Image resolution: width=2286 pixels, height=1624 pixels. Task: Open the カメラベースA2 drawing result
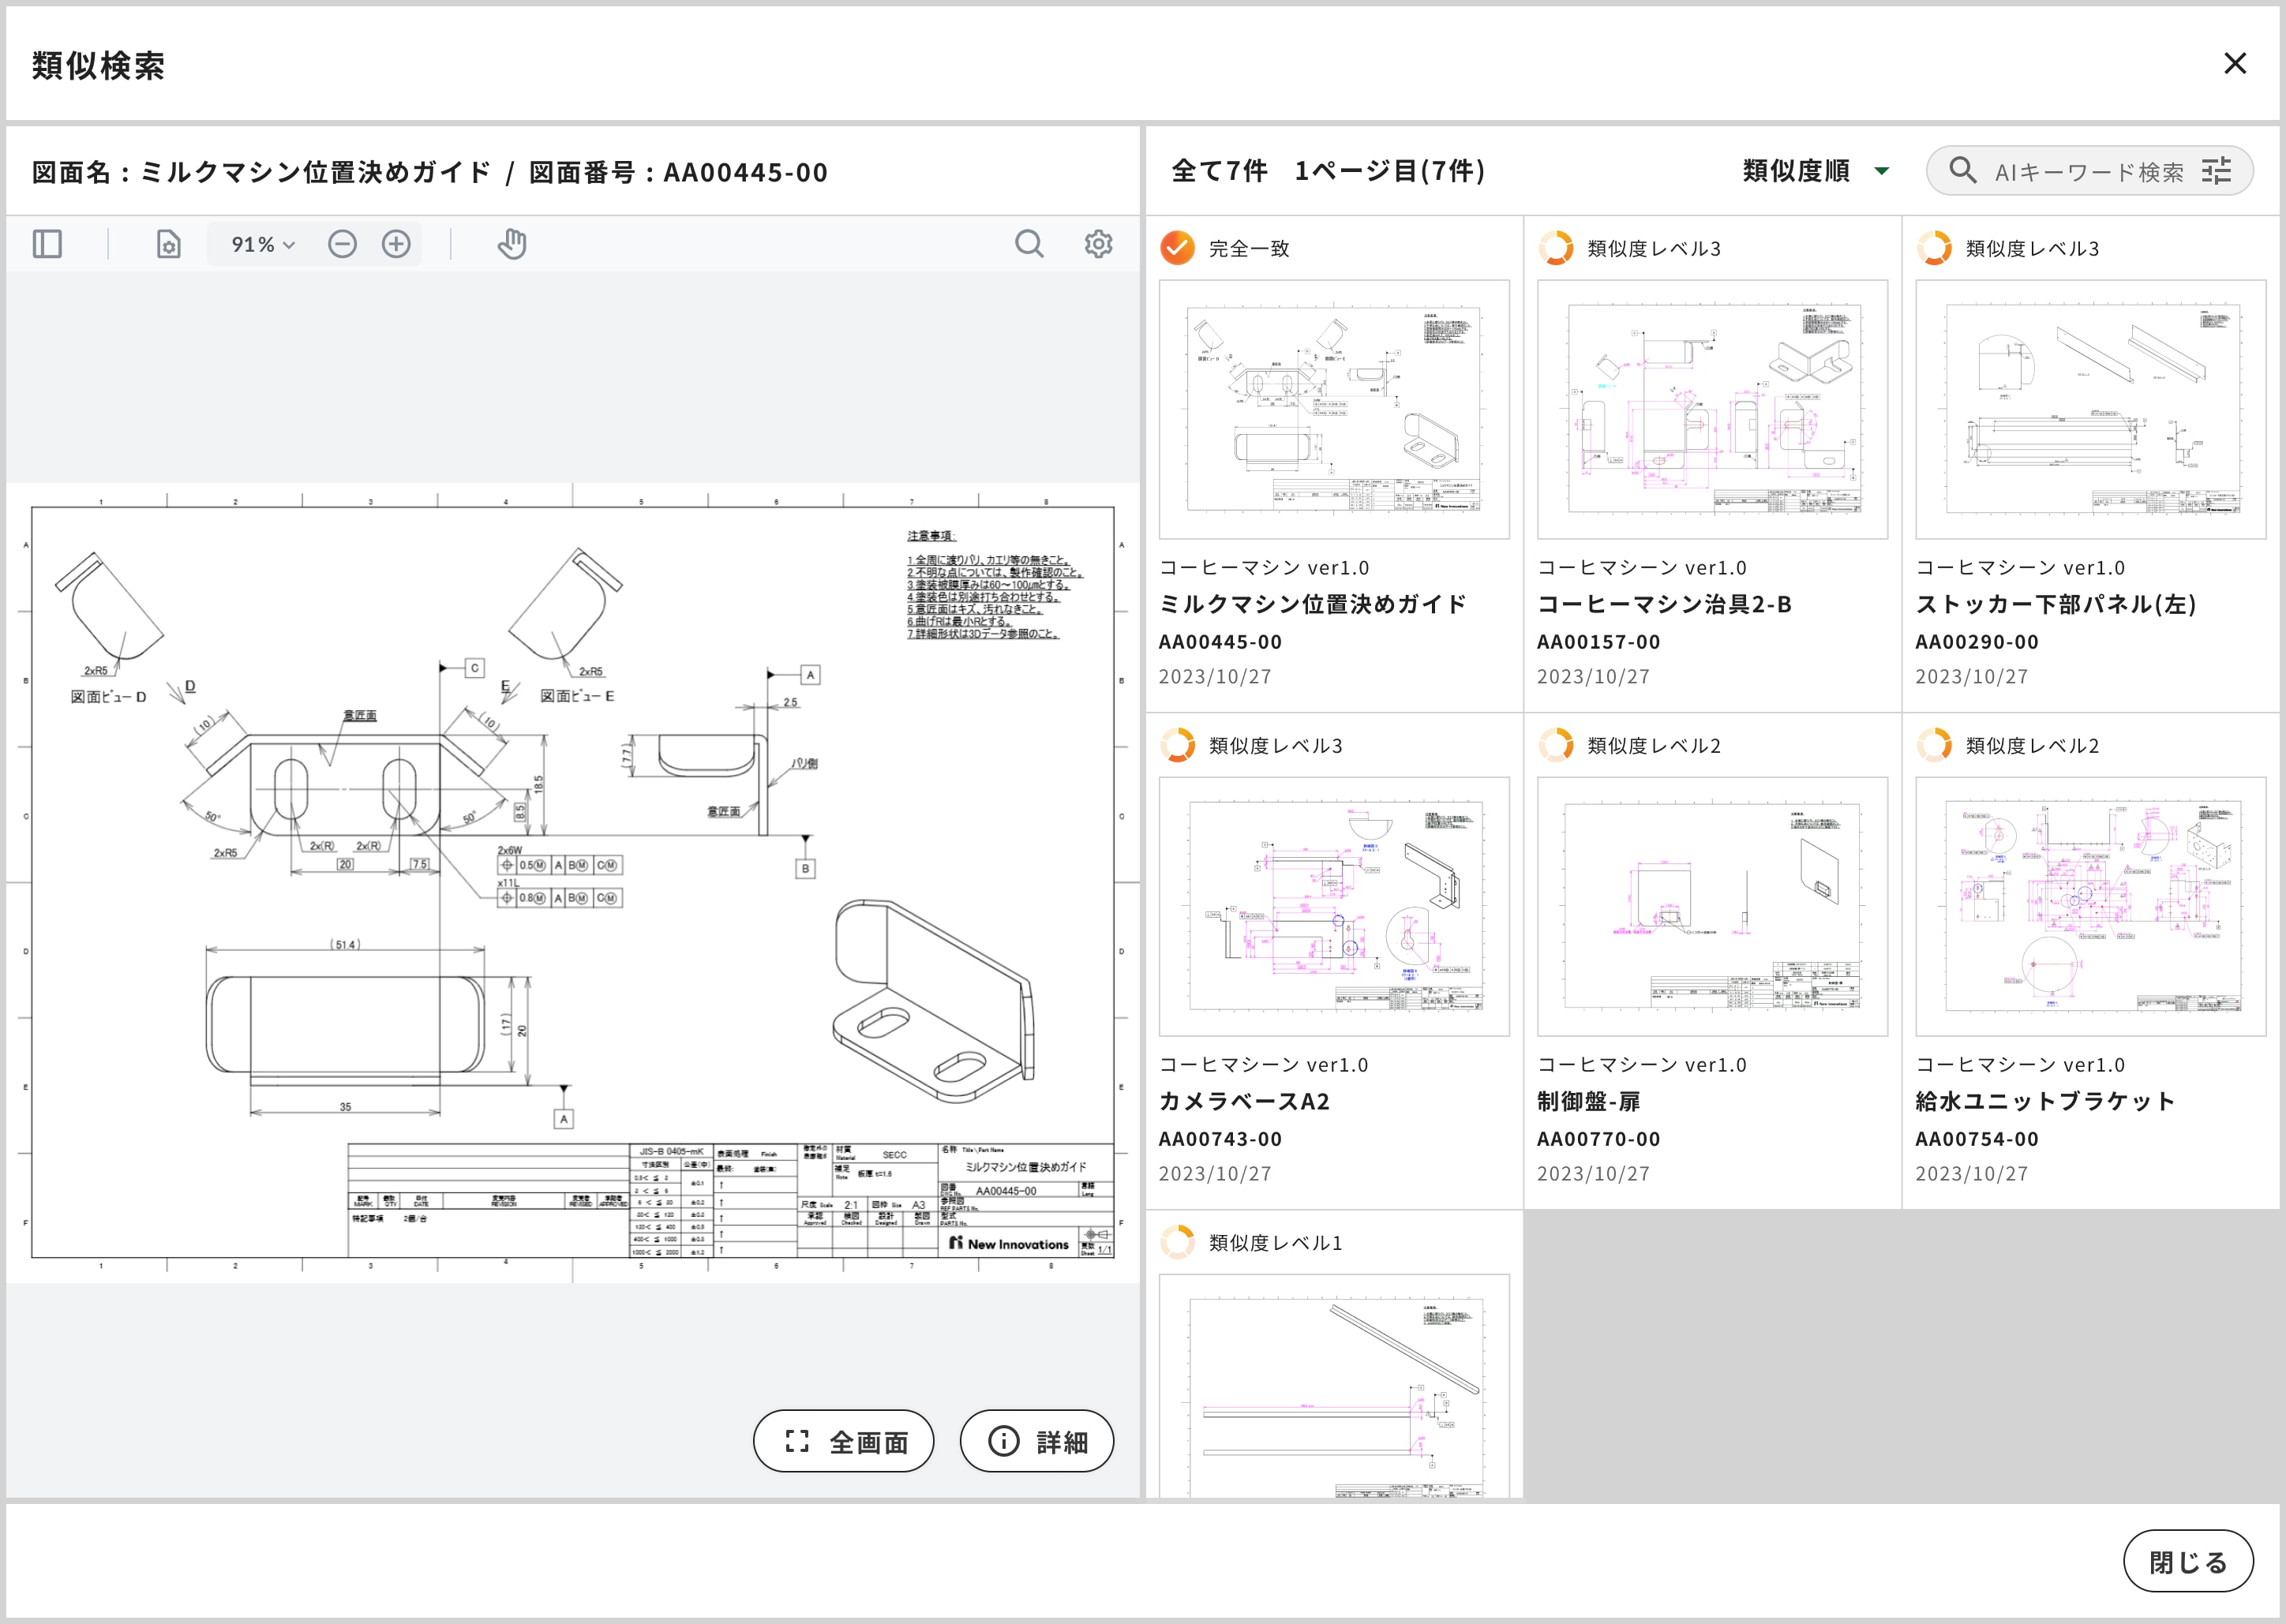pyautogui.click(x=1333, y=906)
